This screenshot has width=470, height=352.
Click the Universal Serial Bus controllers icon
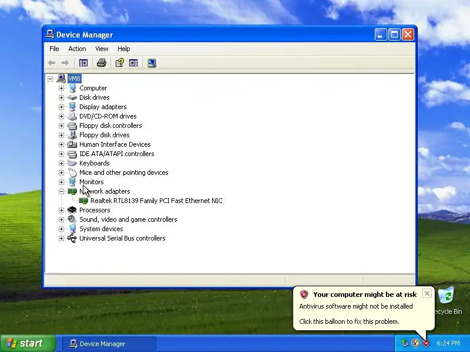pyautogui.click(x=72, y=238)
